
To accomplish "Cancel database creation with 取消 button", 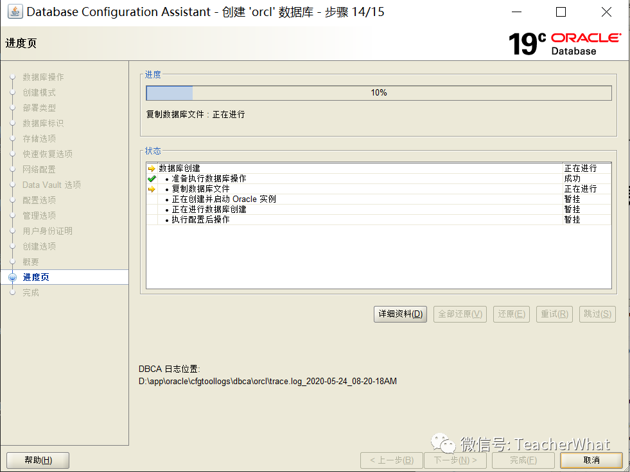I will tap(591, 460).
